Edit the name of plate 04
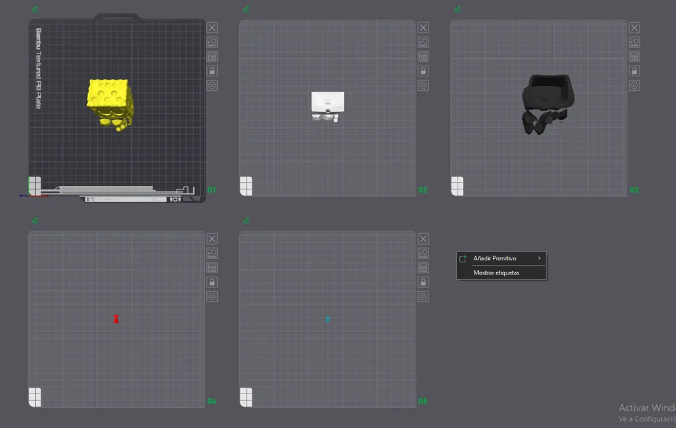 (35, 220)
